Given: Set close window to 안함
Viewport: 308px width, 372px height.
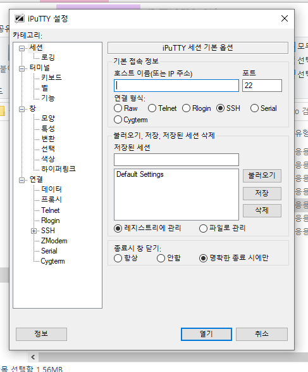Looking at the screenshot, I should click(161, 258).
